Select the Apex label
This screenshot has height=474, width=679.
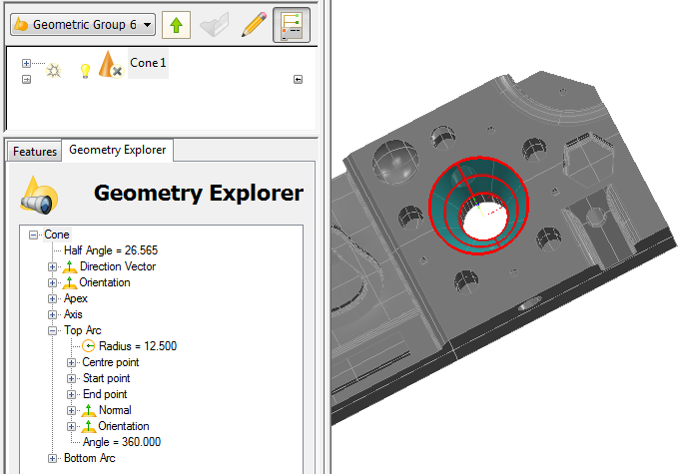76,298
